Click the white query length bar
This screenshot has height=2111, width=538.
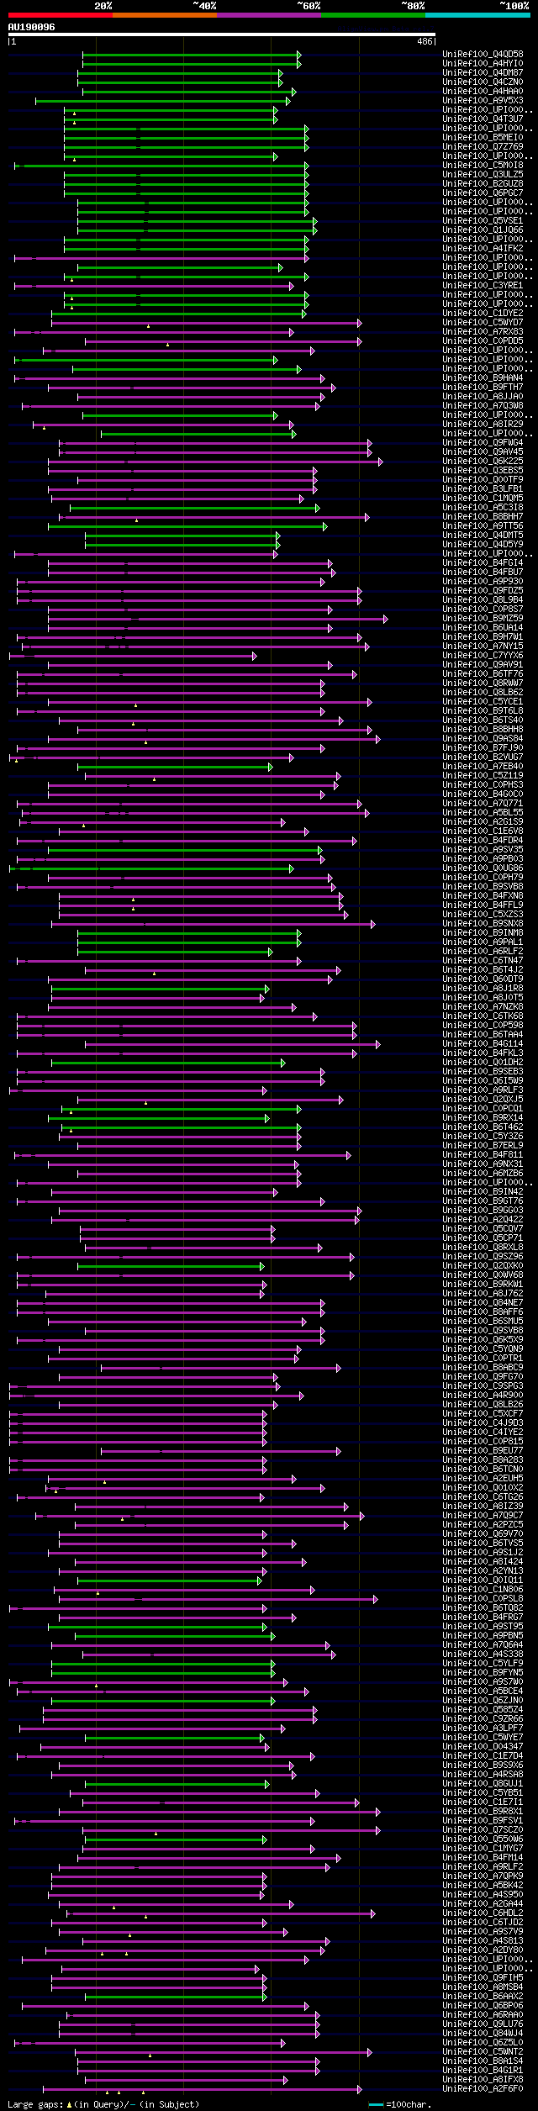click(222, 34)
